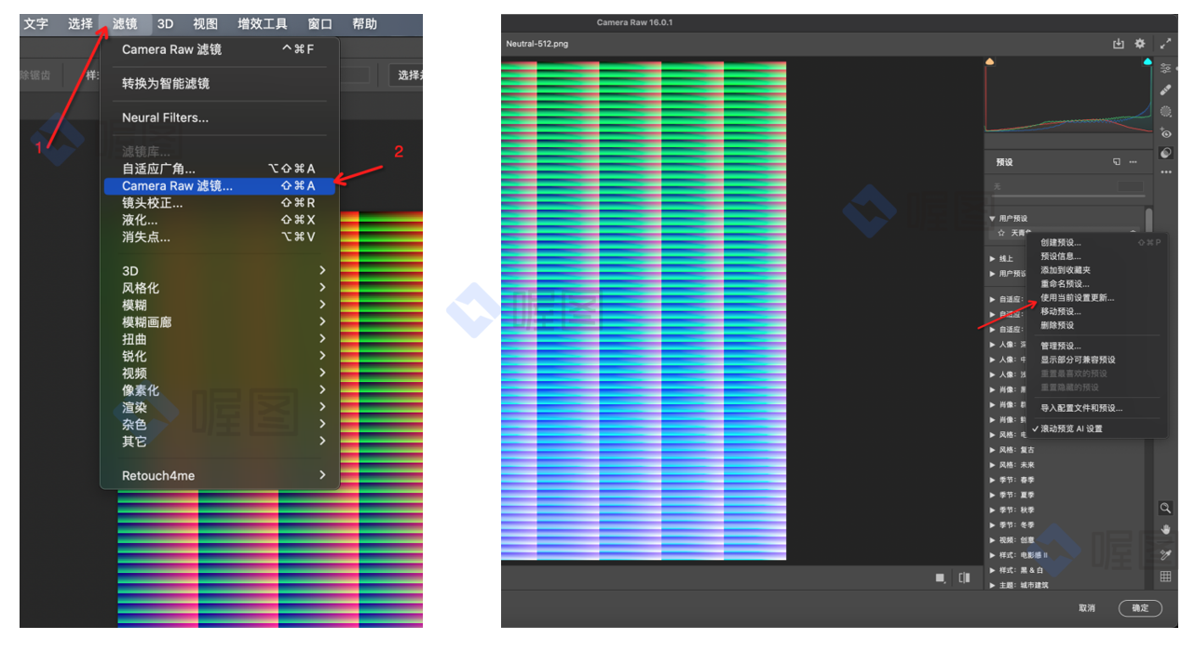The image size is (1195, 653).
Task: Open more image settings ellipsis in toolbar
Action: tap(1165, 172)
